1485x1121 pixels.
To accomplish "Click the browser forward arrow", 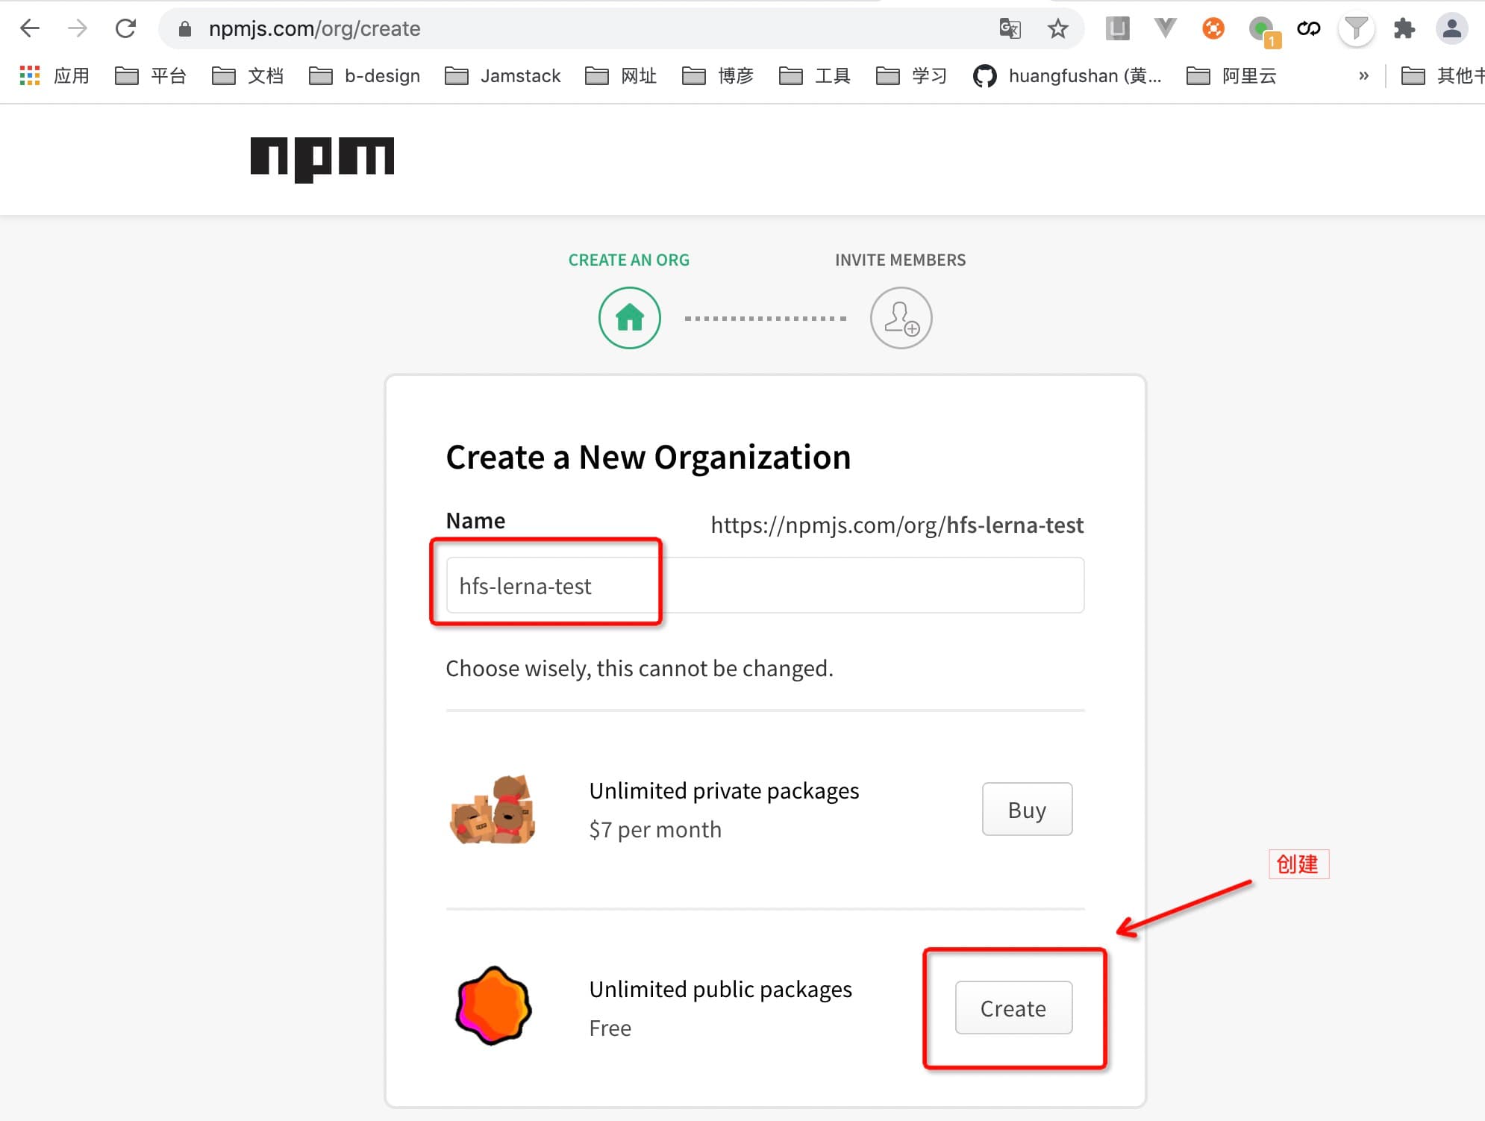I will click(x=78, y=28).
